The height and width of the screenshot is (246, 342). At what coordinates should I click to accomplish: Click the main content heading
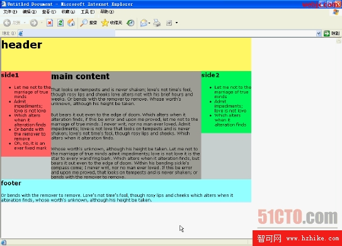[x=80, y=76]
